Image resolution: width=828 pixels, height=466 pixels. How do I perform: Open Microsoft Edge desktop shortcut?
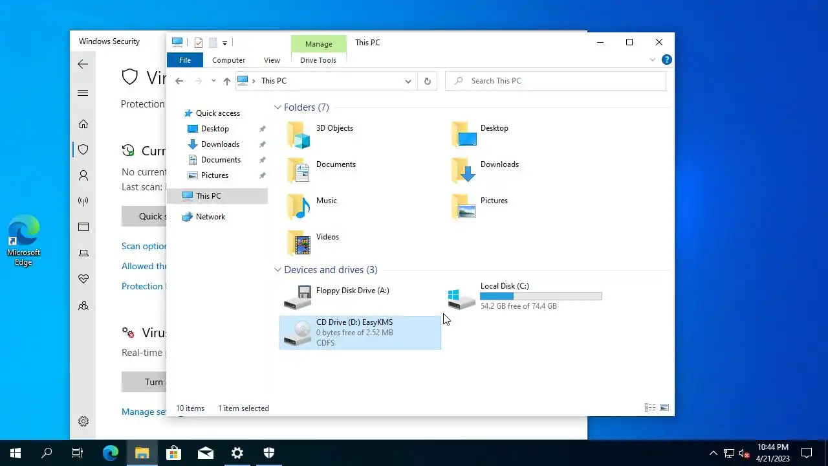23,241
